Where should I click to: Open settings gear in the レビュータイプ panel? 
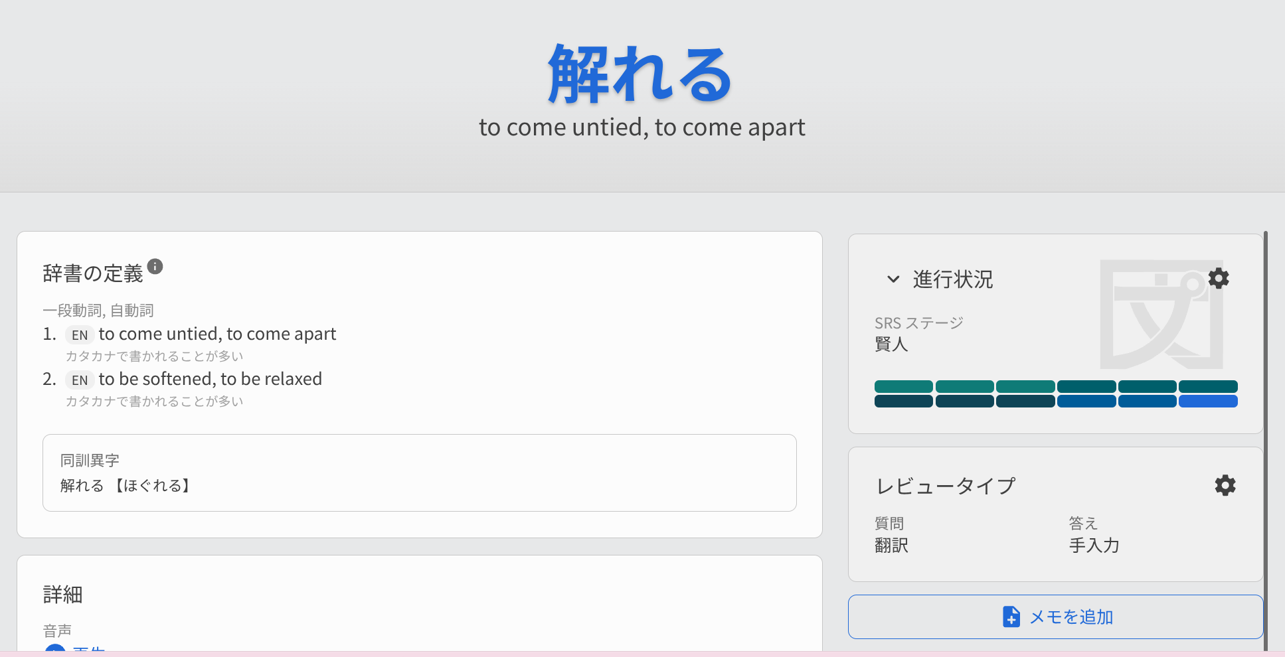click(x=1225, y=485)
